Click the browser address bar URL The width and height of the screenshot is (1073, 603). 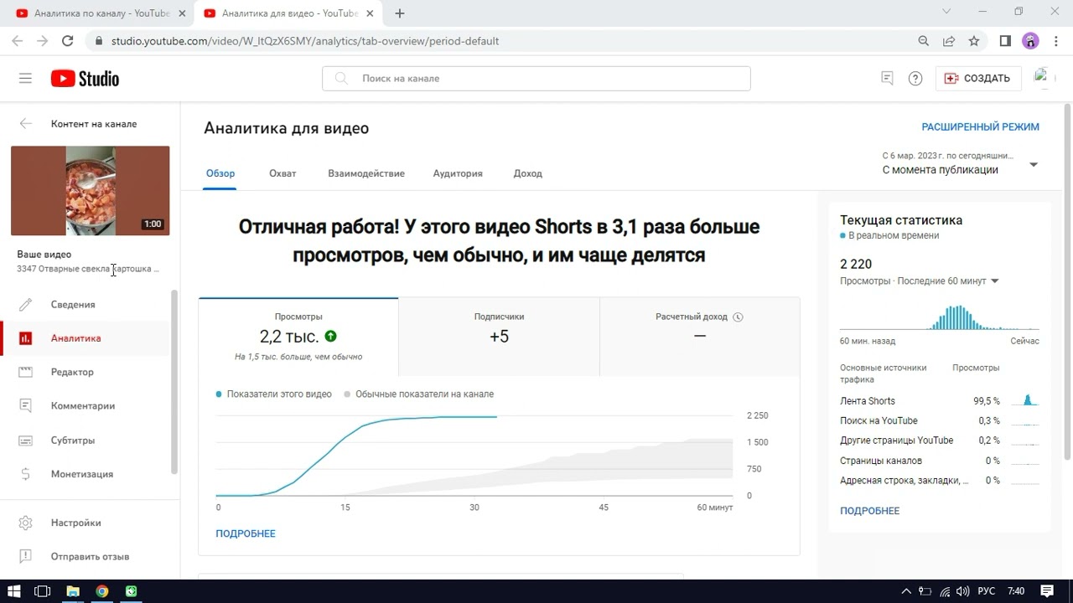tap(305, 41)
